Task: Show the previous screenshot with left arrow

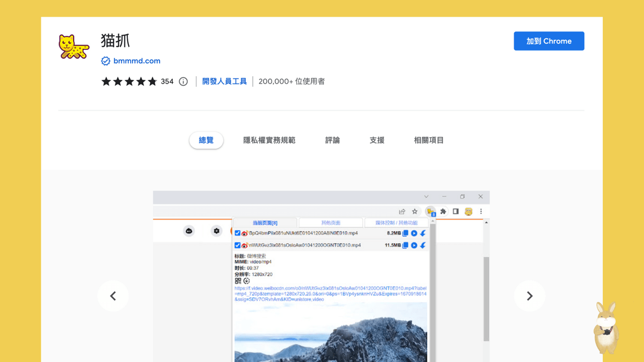Action: pos(113,296)
